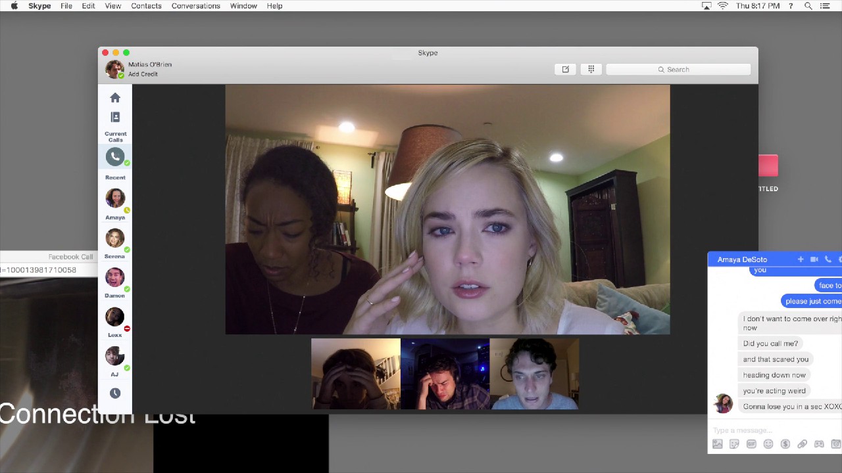Click the "heading down now" message
Viewport: 842px width, 473px height.
coord(774,375)
